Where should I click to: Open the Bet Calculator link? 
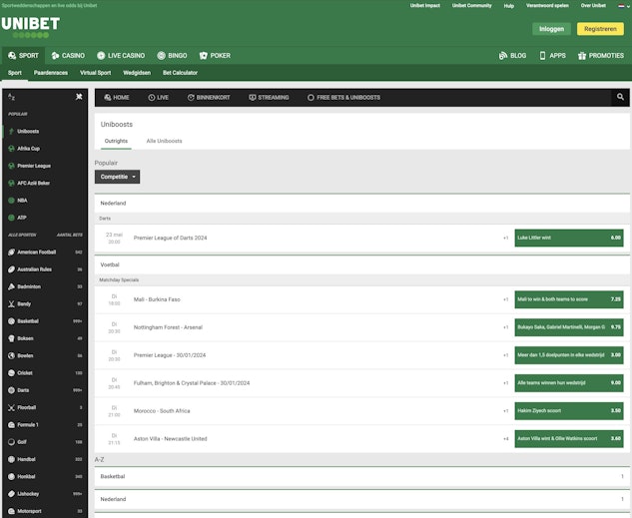pos(180,73)
